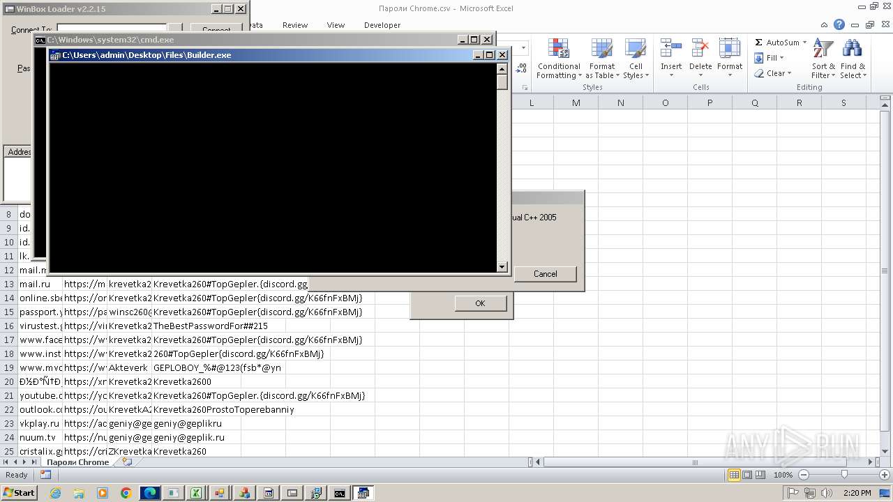Click the taskbar clock showing 2:20 PM
Image resolution: width=893 pixels, height=502 pixels.
click(x=857, y=493)
